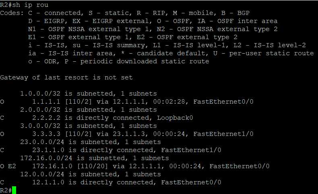The height and width of the screenshot is (194, 318).
Task: Click the 172.16.1.0 external route line
Action: (135, 166)
